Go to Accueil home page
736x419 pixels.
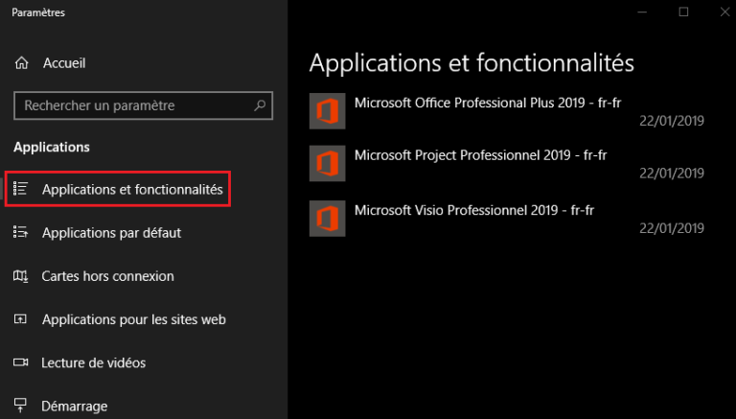pyautogui.click(x=64, y=63)
